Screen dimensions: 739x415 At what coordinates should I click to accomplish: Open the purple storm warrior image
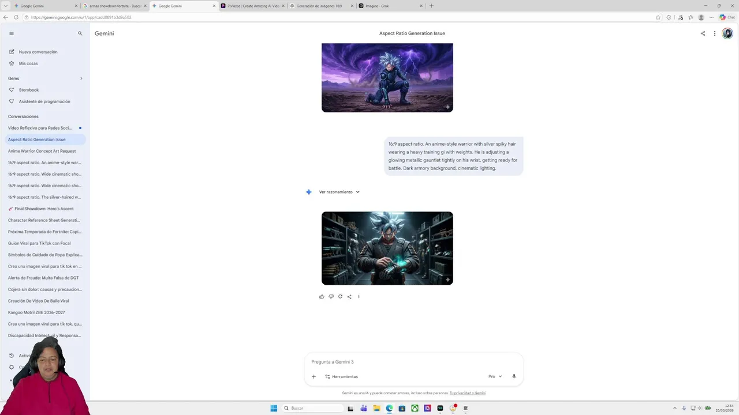pos(387,77)
